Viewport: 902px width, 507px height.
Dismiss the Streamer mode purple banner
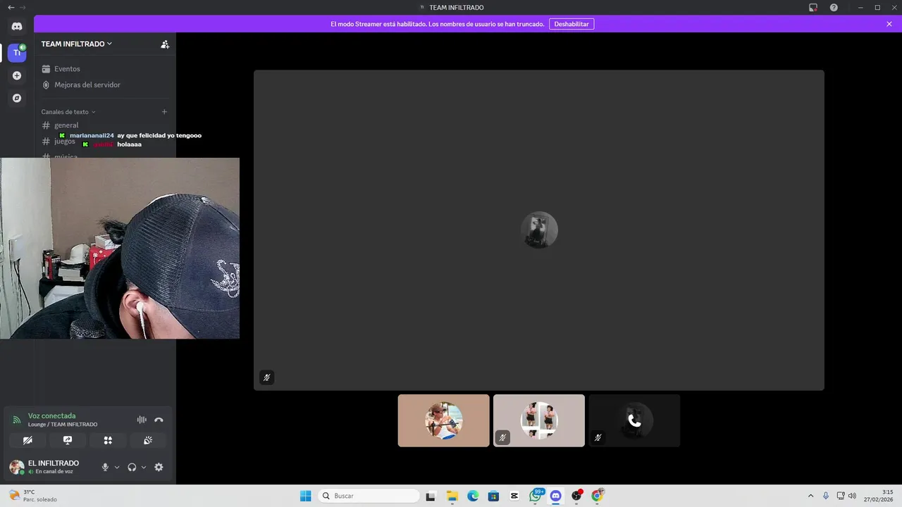coord(889,24)
